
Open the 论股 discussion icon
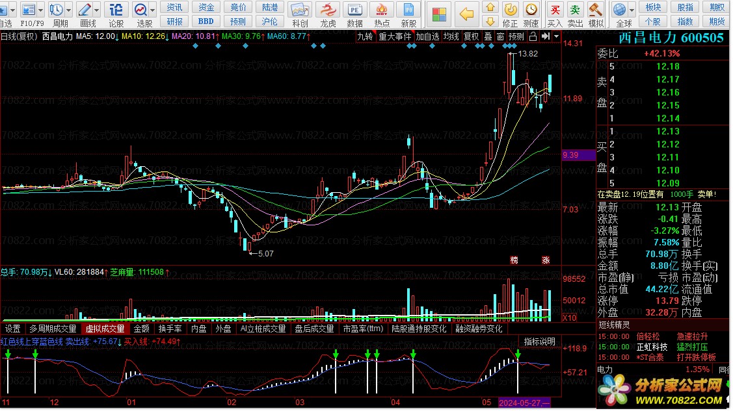coord(116,9)
